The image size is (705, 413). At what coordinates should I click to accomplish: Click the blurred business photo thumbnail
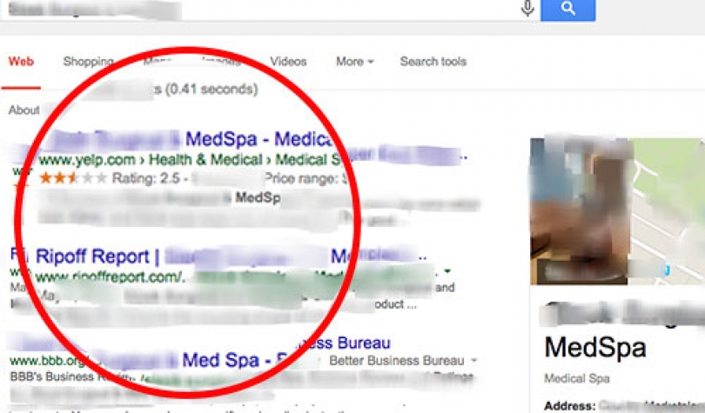[x=579, y=211]
